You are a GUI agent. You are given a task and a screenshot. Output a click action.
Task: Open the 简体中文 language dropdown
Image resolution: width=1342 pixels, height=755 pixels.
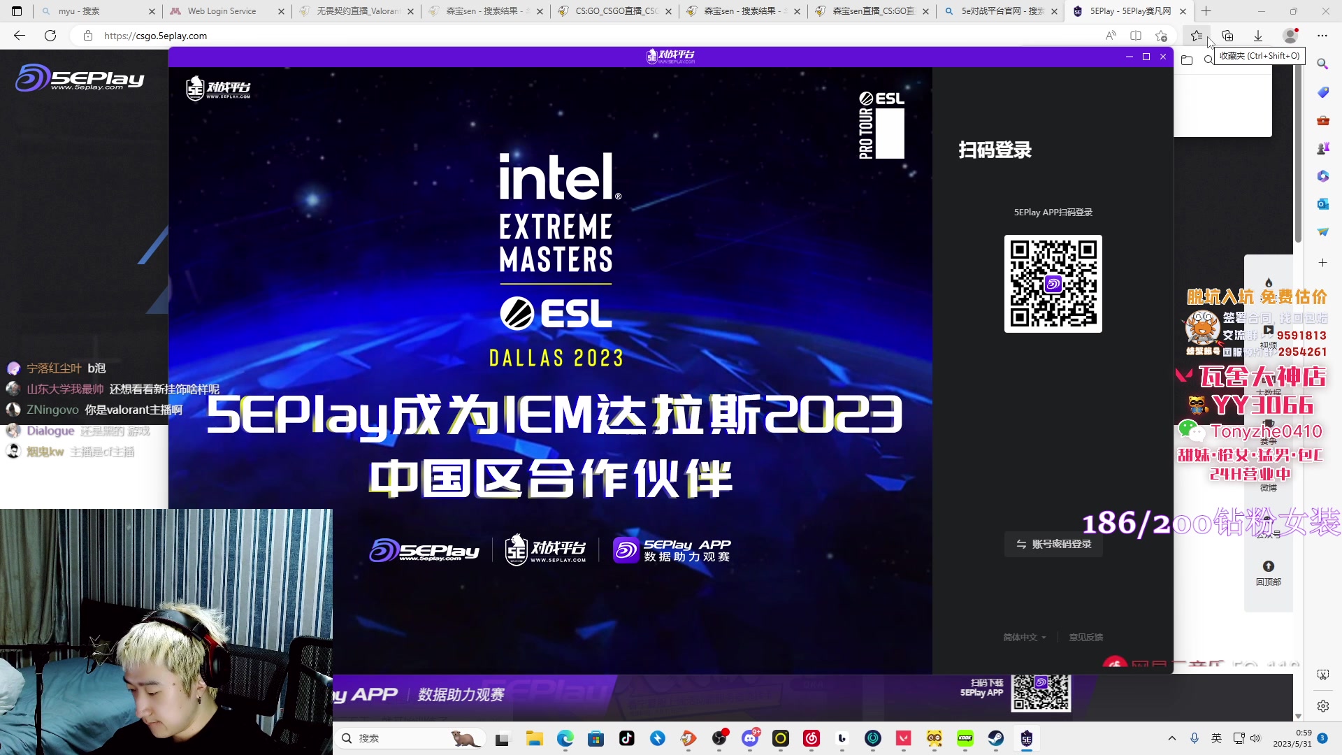pyautogui.click(x=1025, y=638)
